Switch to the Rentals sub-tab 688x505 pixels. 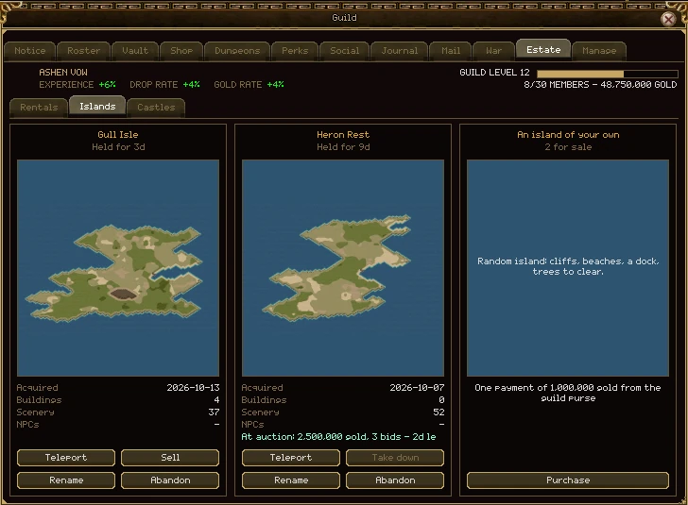coord(39,108)
